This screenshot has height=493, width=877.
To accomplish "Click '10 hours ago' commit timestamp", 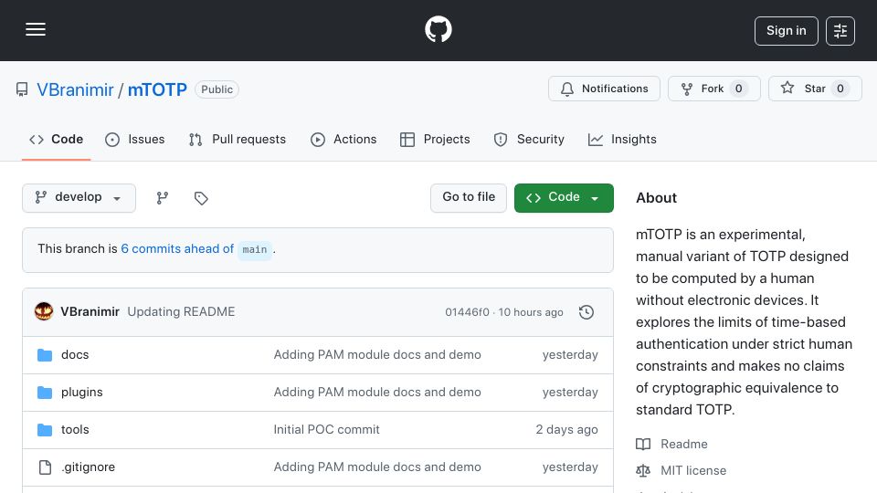I will click(x=531, y=312).
